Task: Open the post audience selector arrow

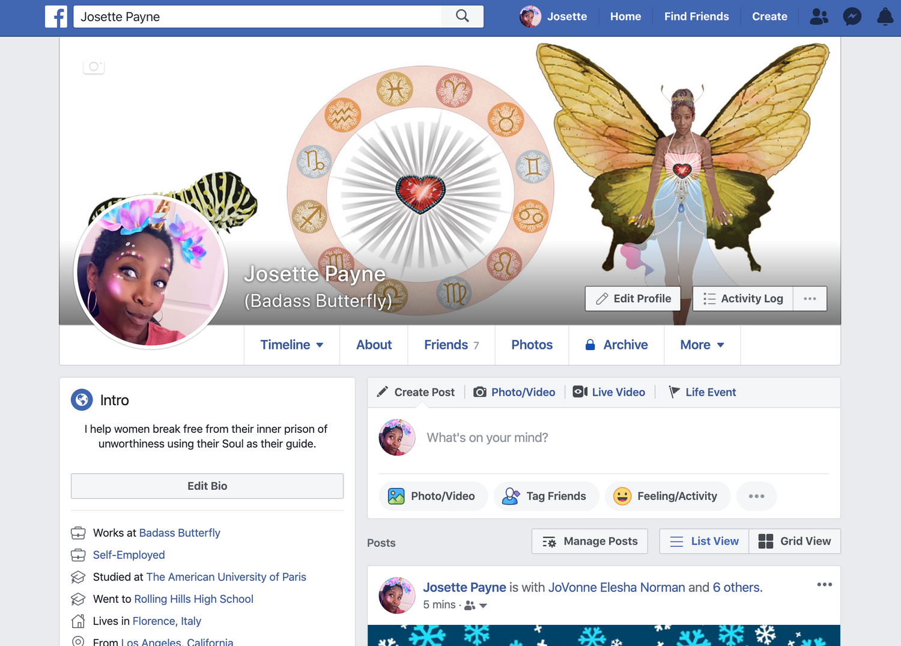Action: pos(483,606)
